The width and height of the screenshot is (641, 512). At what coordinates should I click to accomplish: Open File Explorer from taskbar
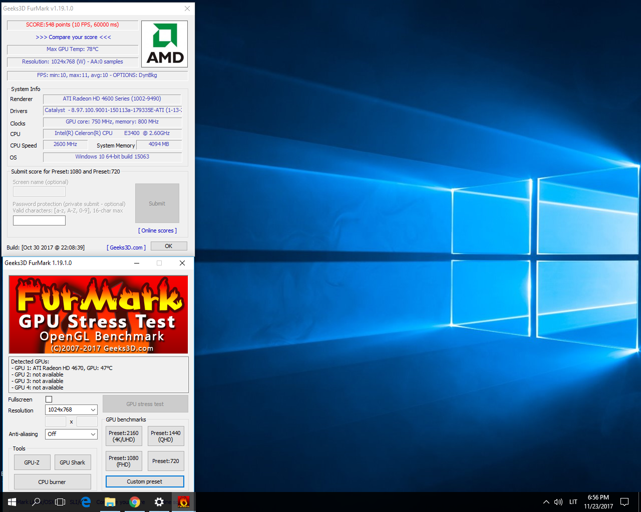pyautogui.click(x=110, y=502)
